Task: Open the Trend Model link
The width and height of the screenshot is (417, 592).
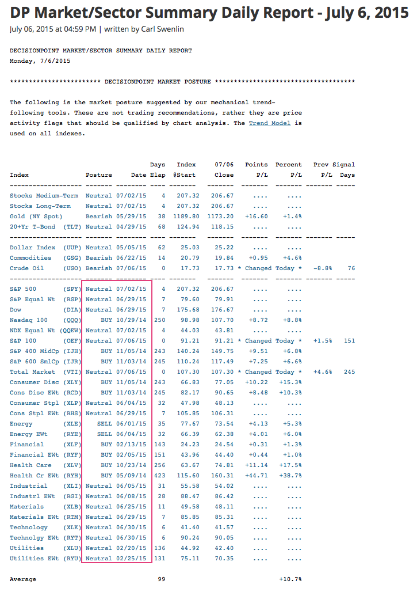Action: 270,123
